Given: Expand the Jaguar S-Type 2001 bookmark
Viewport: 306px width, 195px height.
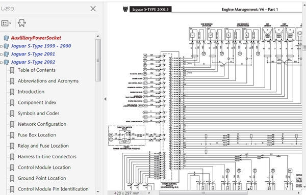Looking at the screenshot, I should pos(2,54).
